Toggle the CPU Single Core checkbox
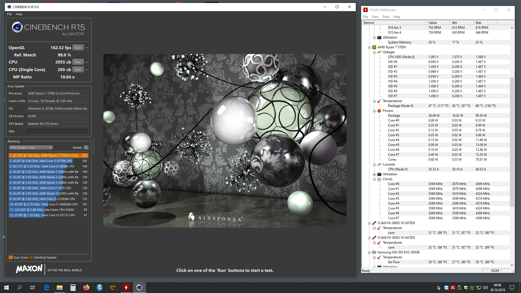This screenshot has height=293, width=521. point(87,69)
